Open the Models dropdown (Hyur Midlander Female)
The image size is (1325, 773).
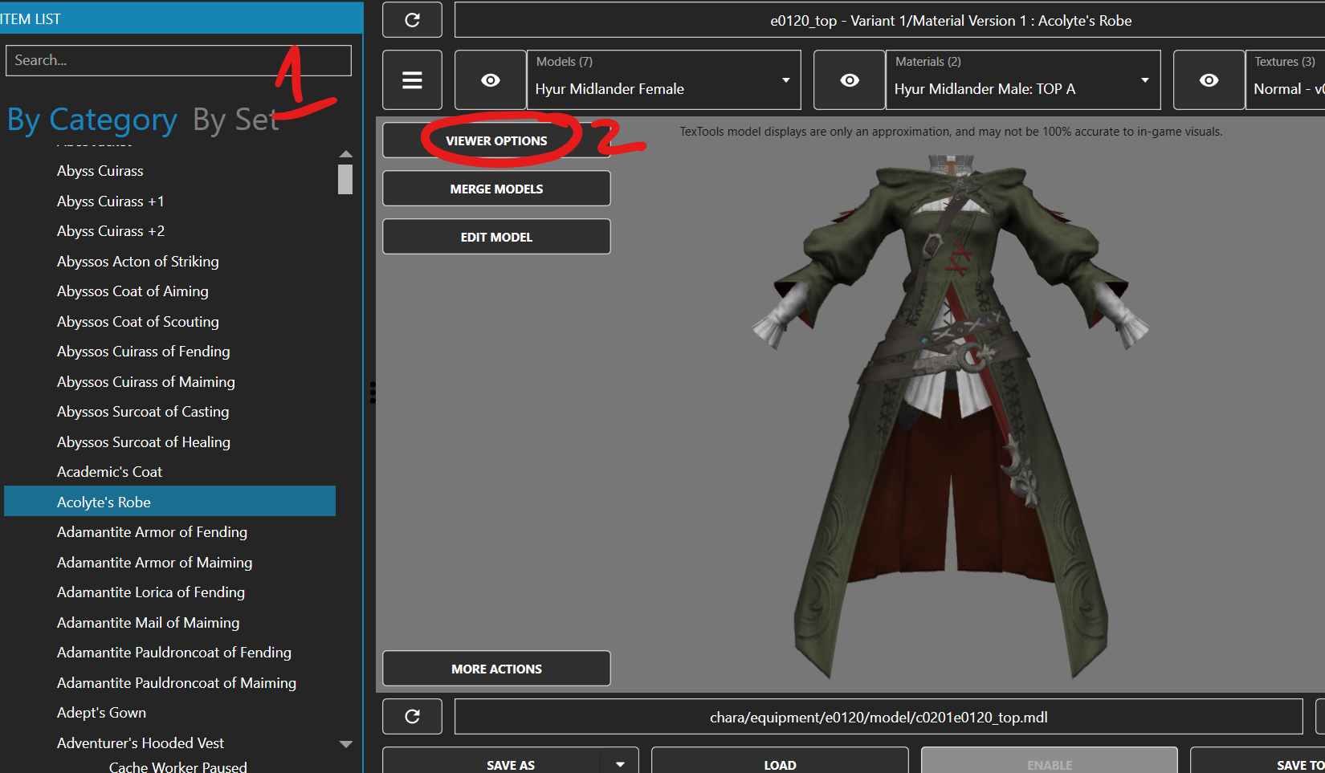pos(664,80)
